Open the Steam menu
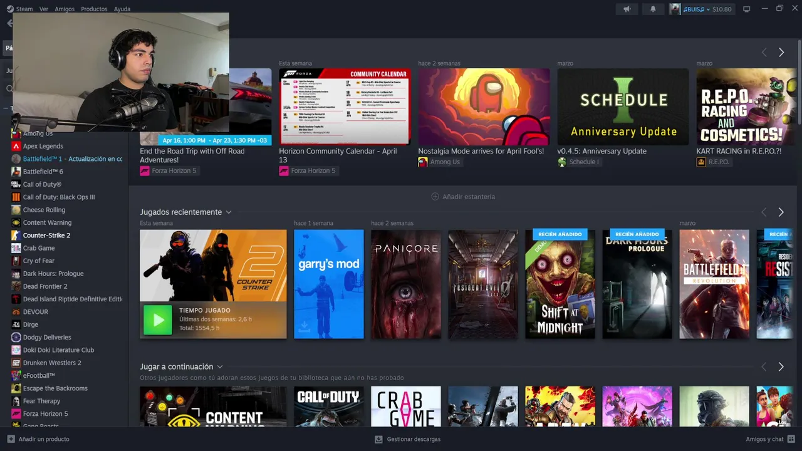 [24, 9]
